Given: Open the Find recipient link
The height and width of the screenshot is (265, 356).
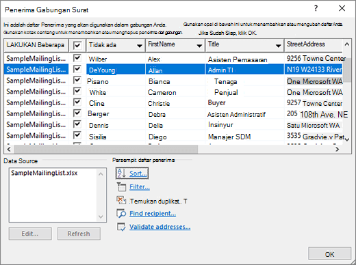Looking at the screenshot, I should coord(153,214).
